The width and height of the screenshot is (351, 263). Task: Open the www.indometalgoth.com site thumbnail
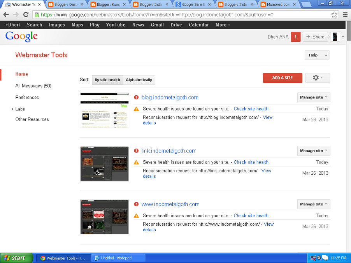105,217
